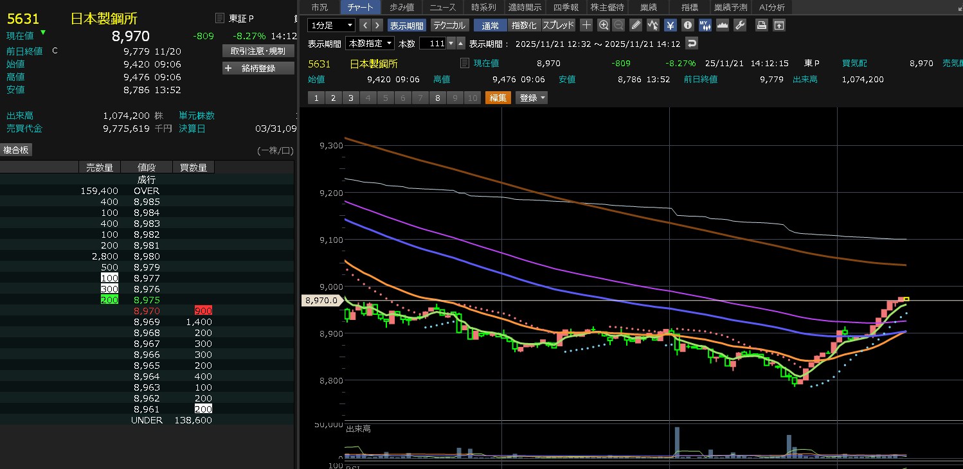Click the 銘柄登録 button
Image resolution: width=963 pixels, height=469 pixels.
click(x=258, y=68)
